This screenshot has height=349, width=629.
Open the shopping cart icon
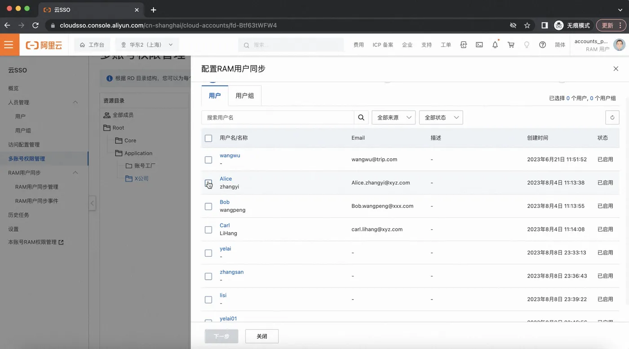coord(511,45)
